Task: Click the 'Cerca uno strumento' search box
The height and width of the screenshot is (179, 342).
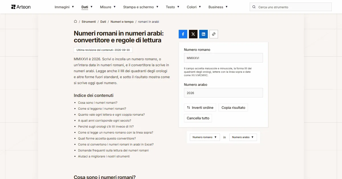Action: click(291, 7)
